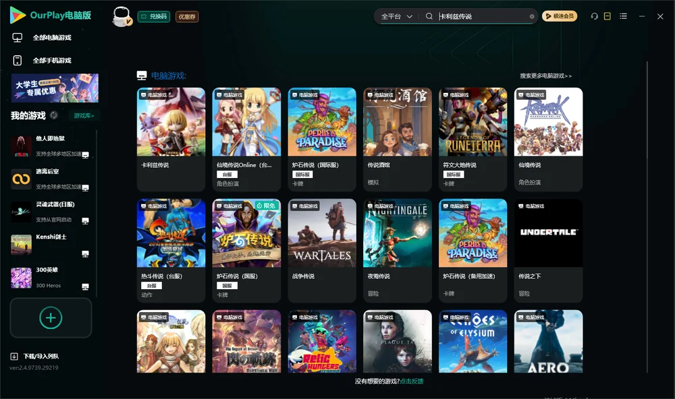Open the 极速会员 membership button
675x399 pixels.
(560, 16)
